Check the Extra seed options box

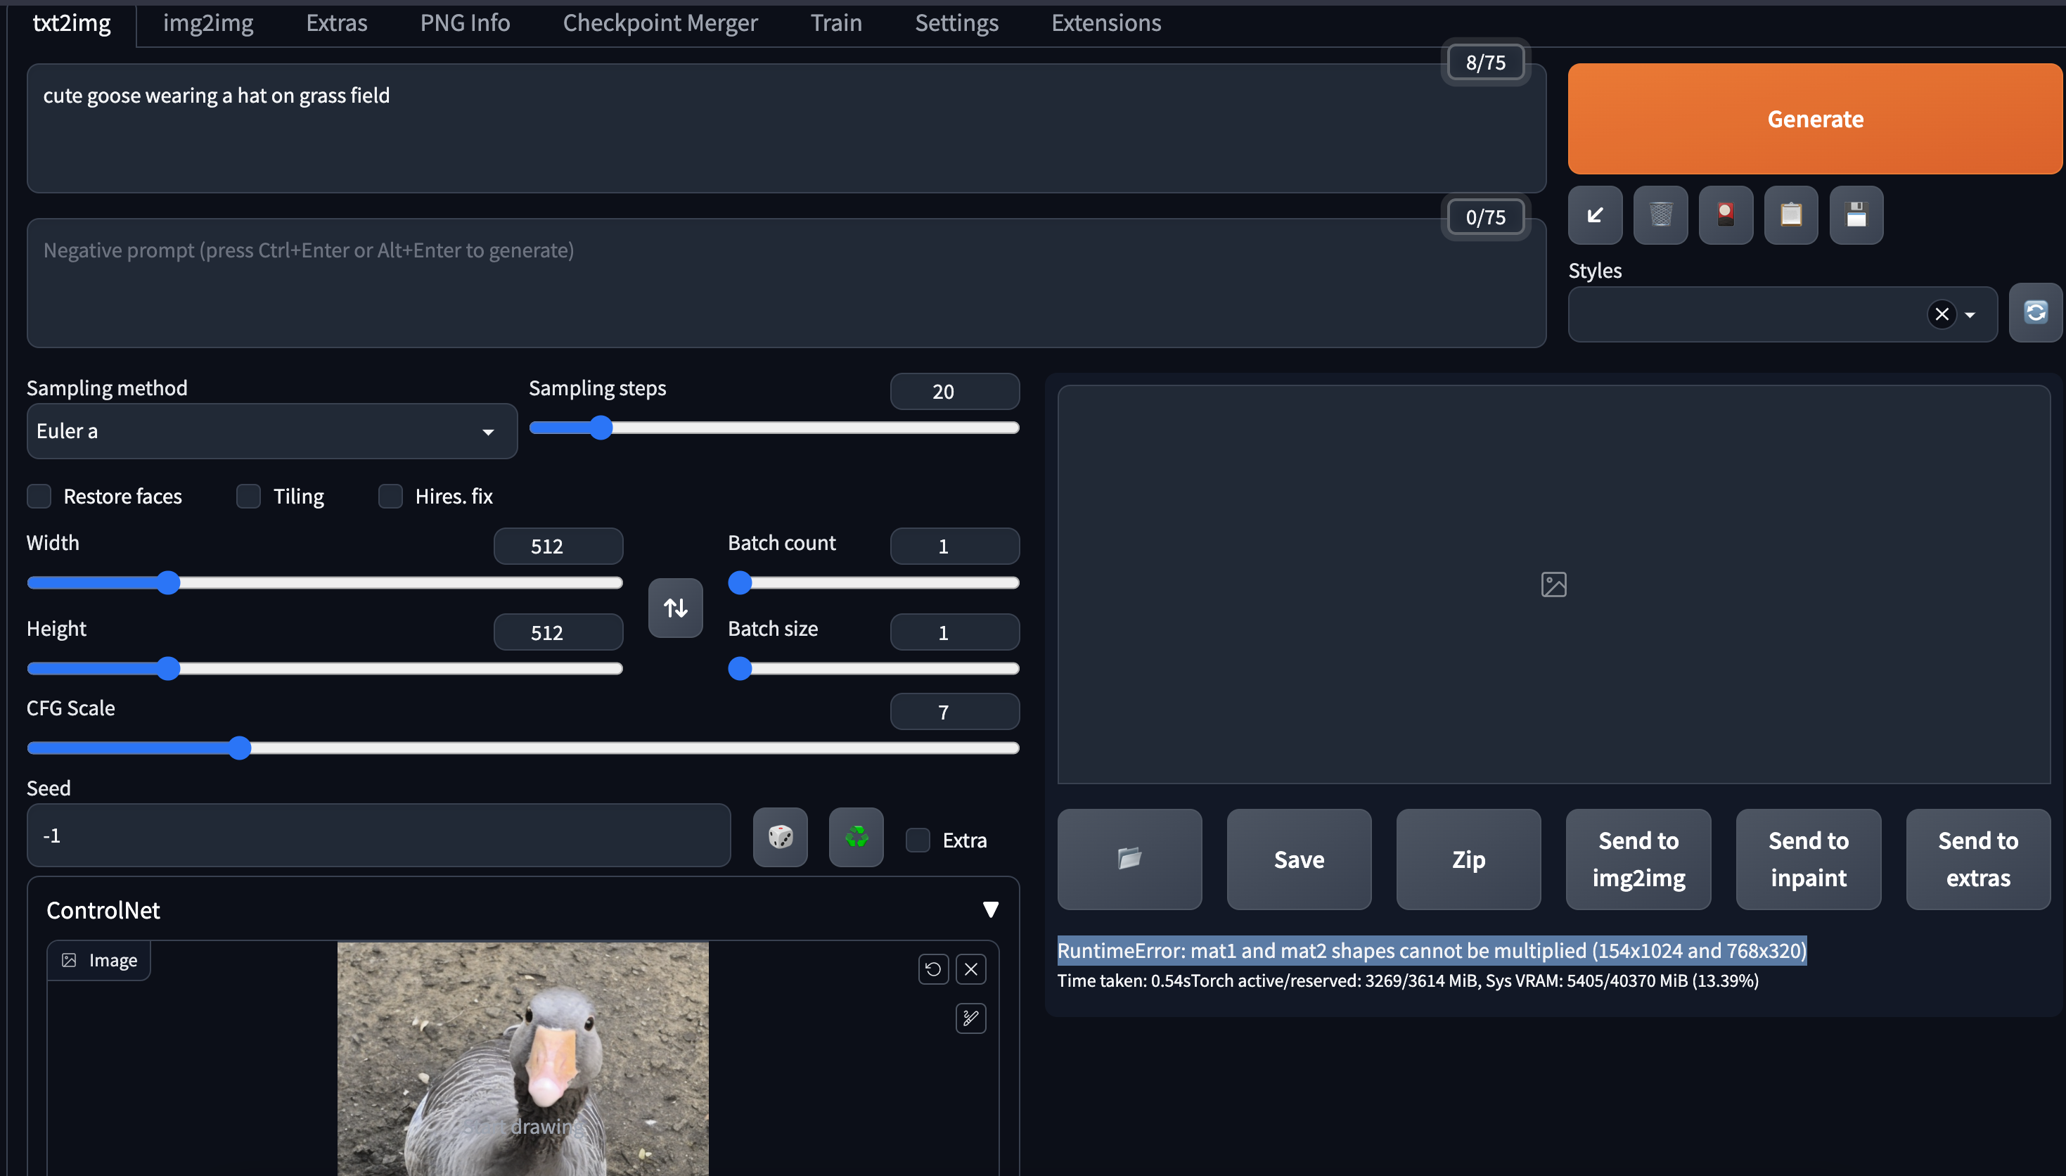click(x=917, y=840)
